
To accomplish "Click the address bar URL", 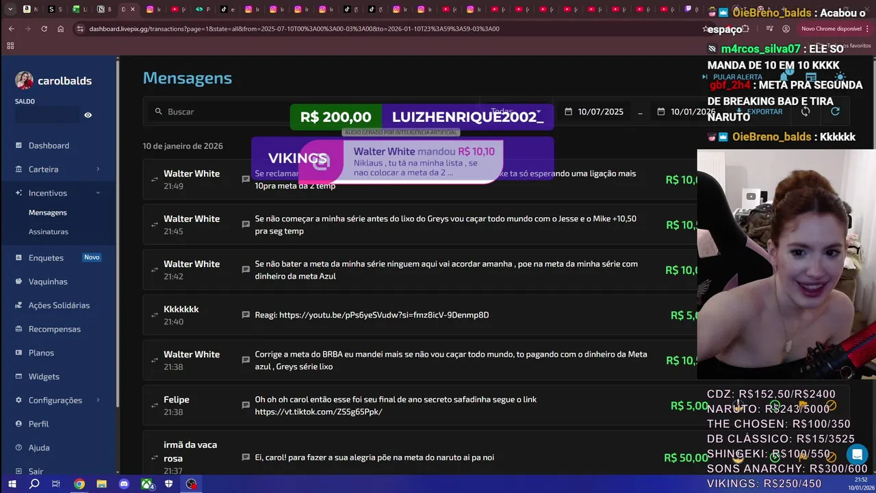I will coord(294,29).
